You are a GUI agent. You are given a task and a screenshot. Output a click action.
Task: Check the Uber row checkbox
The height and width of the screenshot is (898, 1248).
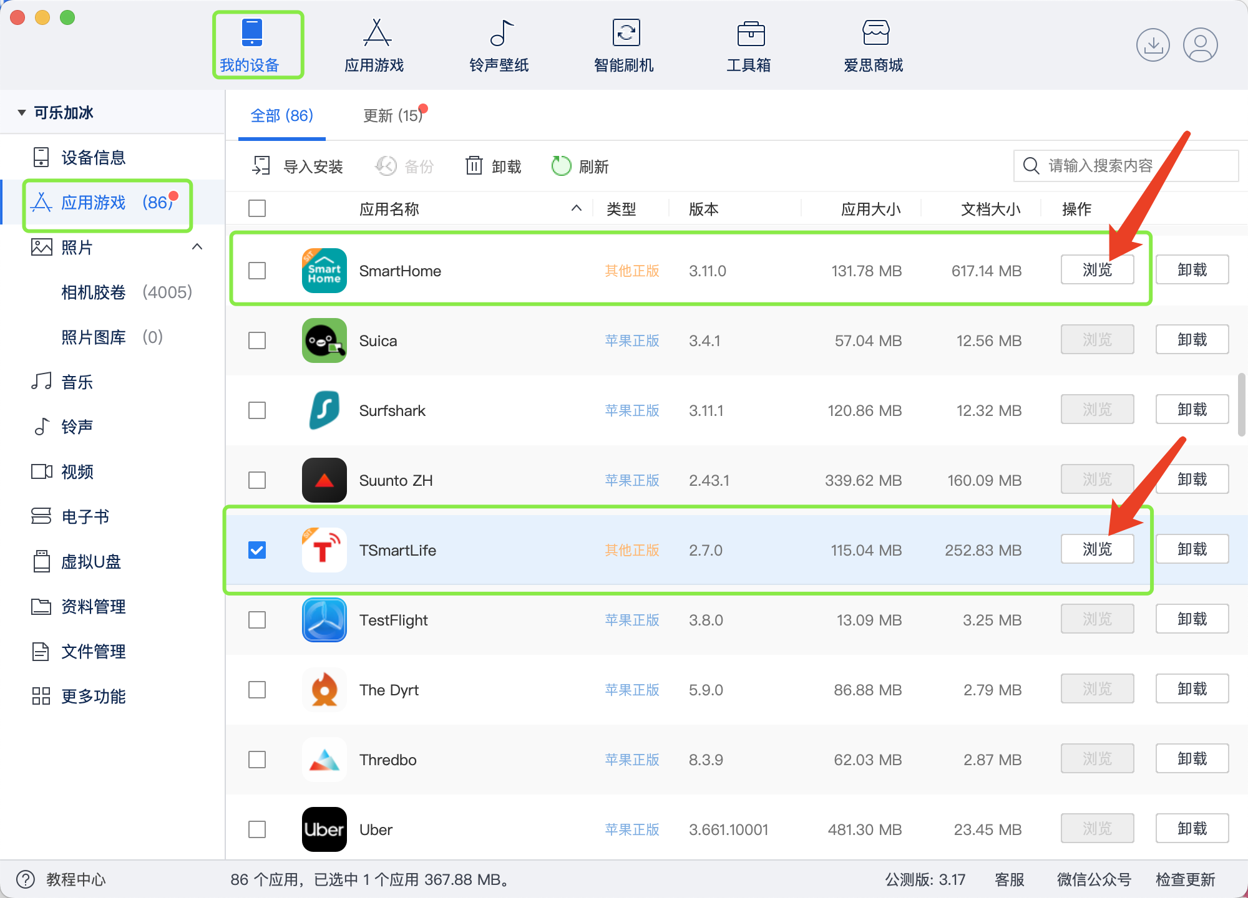point(257,829)
